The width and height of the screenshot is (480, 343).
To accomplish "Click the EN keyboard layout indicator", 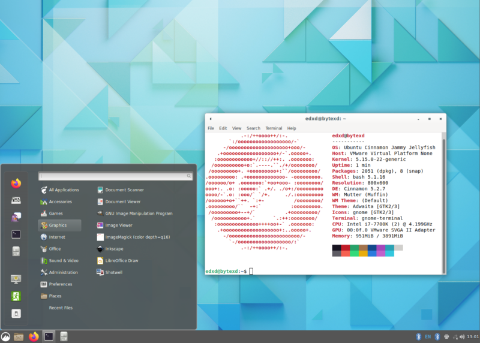I will 428,337.
